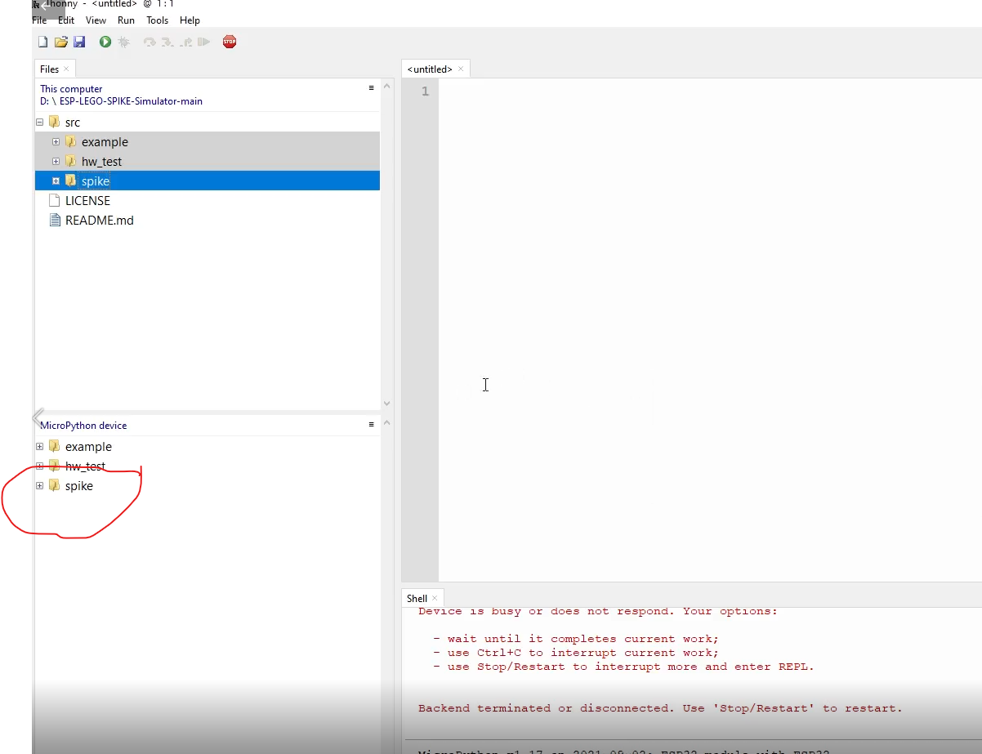The width and height of the screenshot is (982, 754).
Task: Click device files scrollbar up arrow
Action: tap(386, 422)
